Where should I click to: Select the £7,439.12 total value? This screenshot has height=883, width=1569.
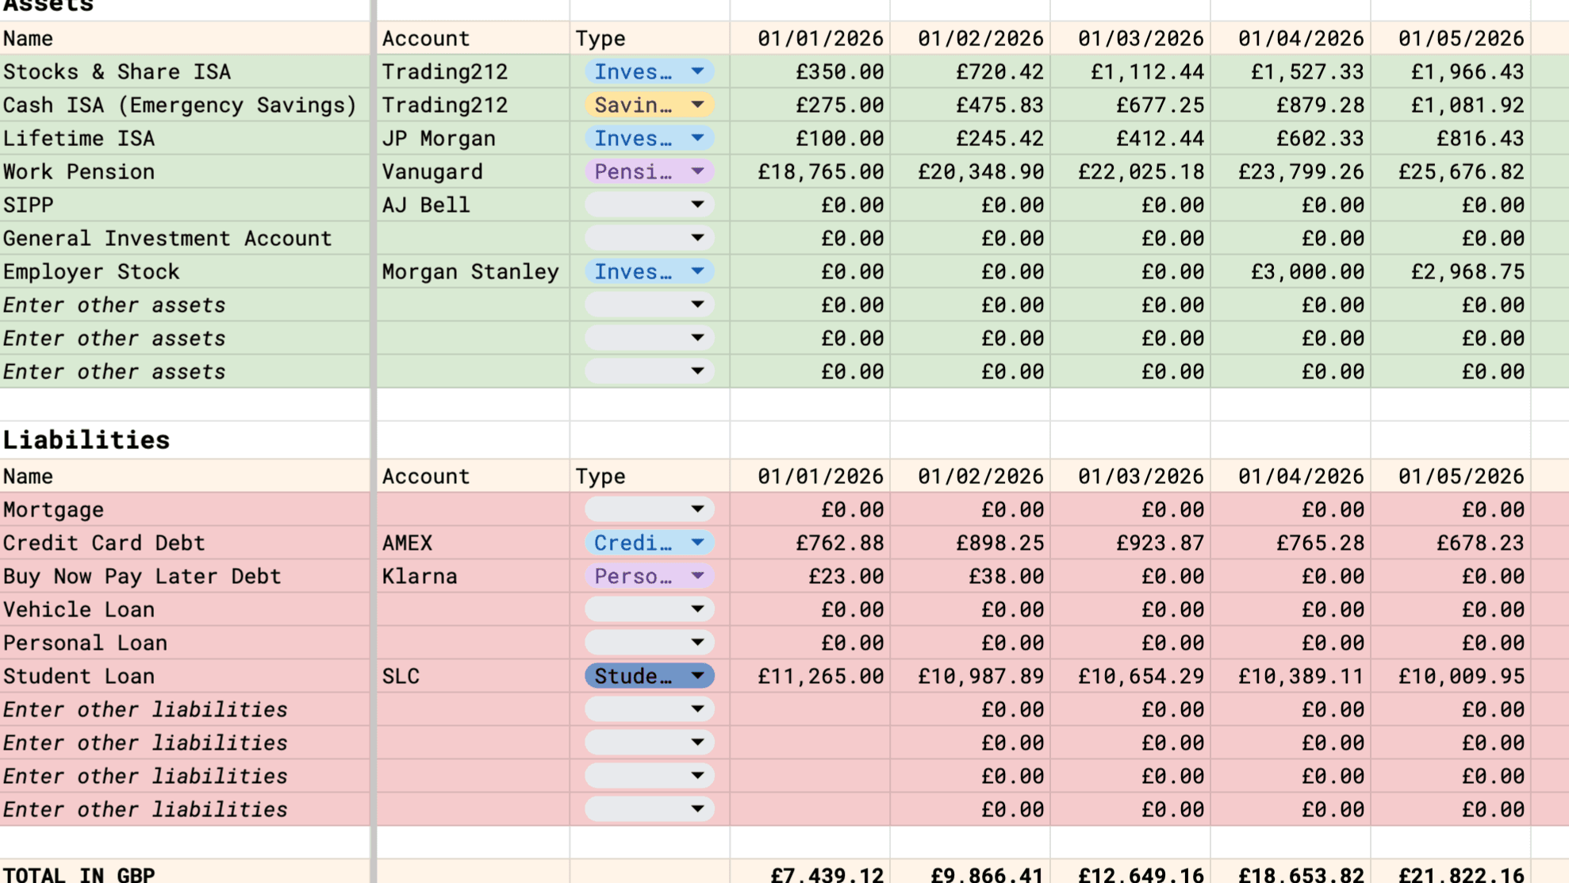point(810,873)
